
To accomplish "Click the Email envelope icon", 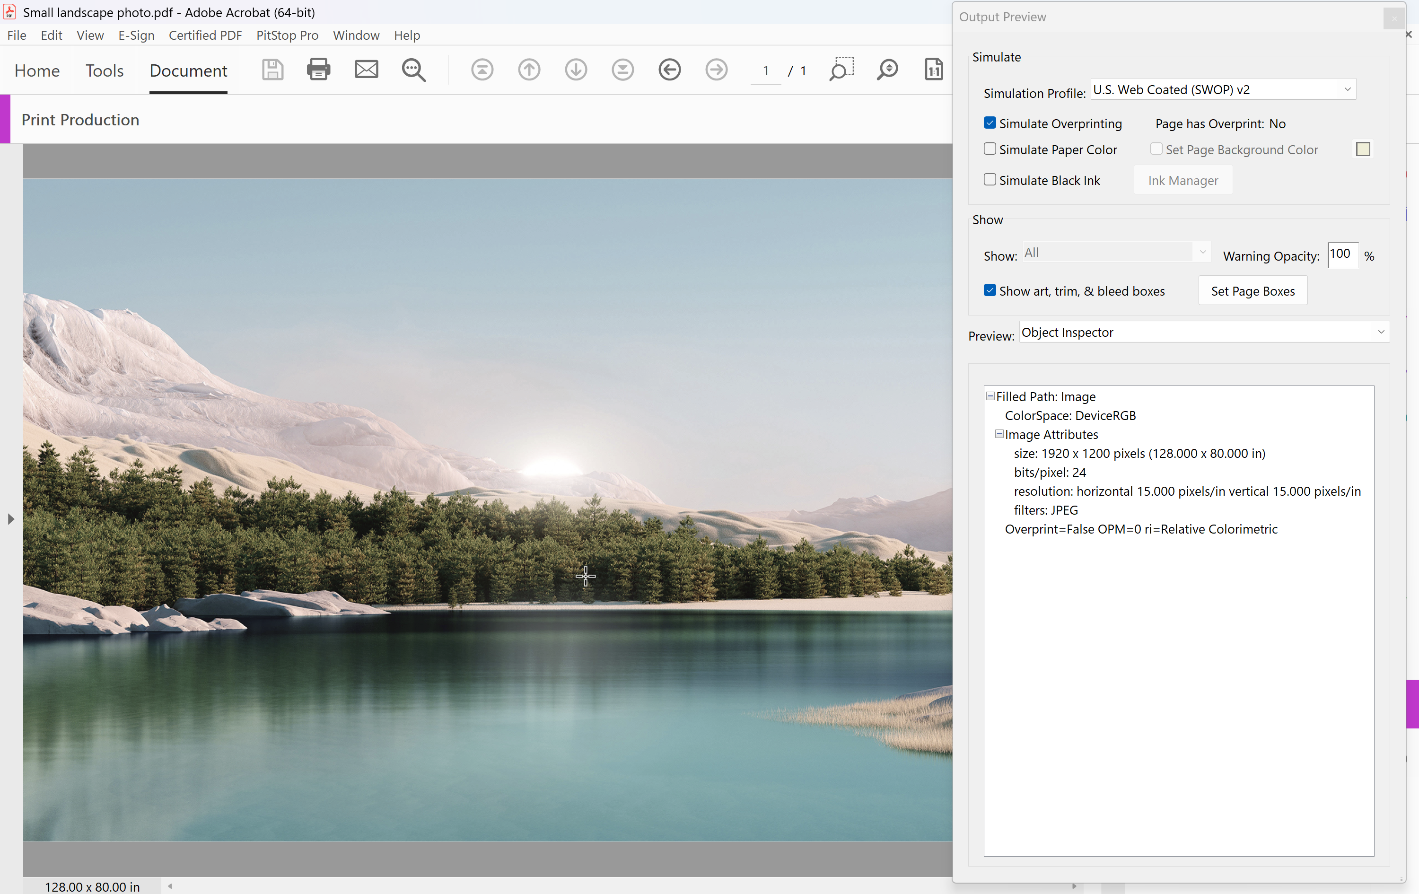I will pos(366,70).
